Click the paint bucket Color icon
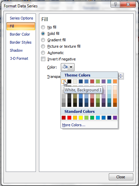 tap(65, 67)
